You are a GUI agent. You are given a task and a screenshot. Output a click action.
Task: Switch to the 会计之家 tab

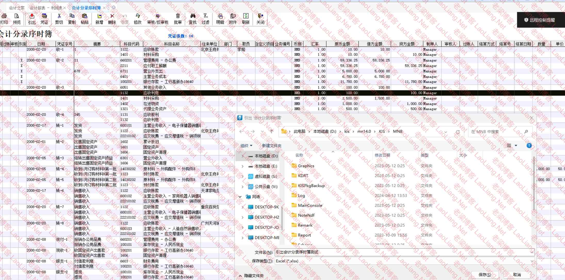click(x=17, y=8)
